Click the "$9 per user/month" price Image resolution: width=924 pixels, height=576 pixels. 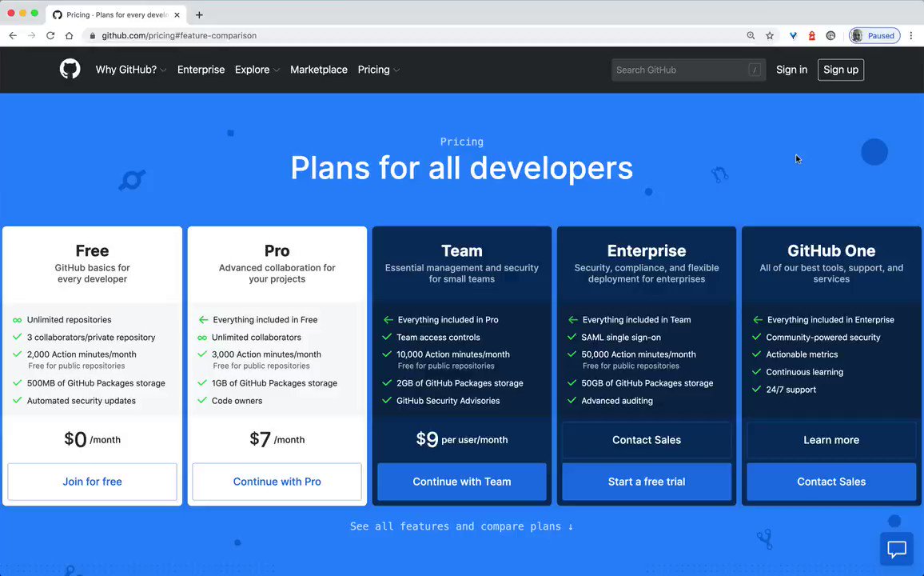[x=462, y=439]
